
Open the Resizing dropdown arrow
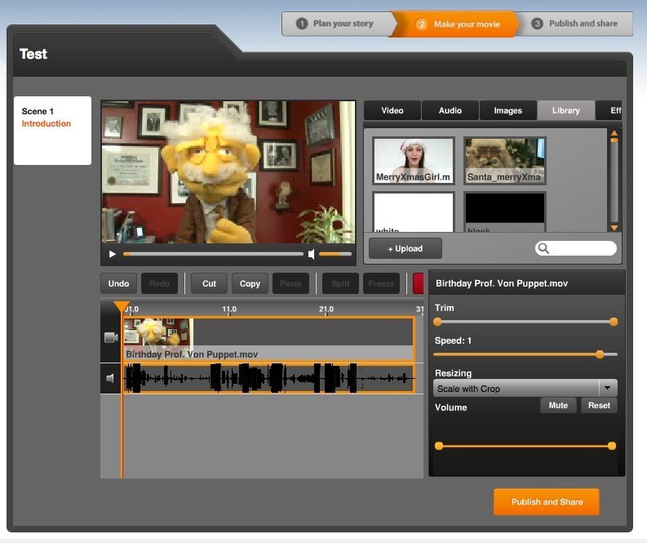(607, 388)
